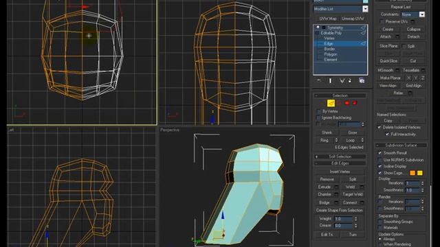Click Pin Stack icon below modifier stack
The width and height of the screenshot is (440, 247).
coord(319,81)
